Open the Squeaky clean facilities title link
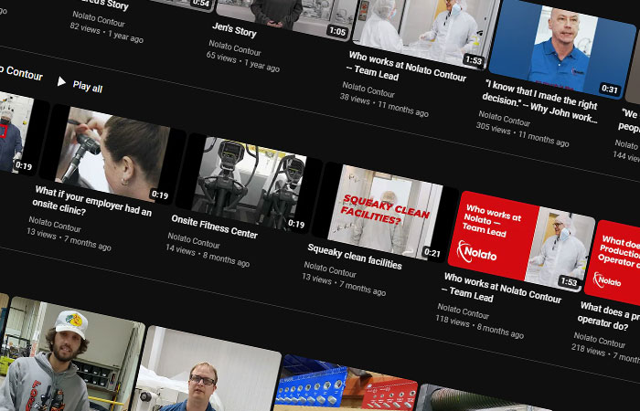Image resolution: width=640 pixels, height=411 pixels. tap(355, 257)
